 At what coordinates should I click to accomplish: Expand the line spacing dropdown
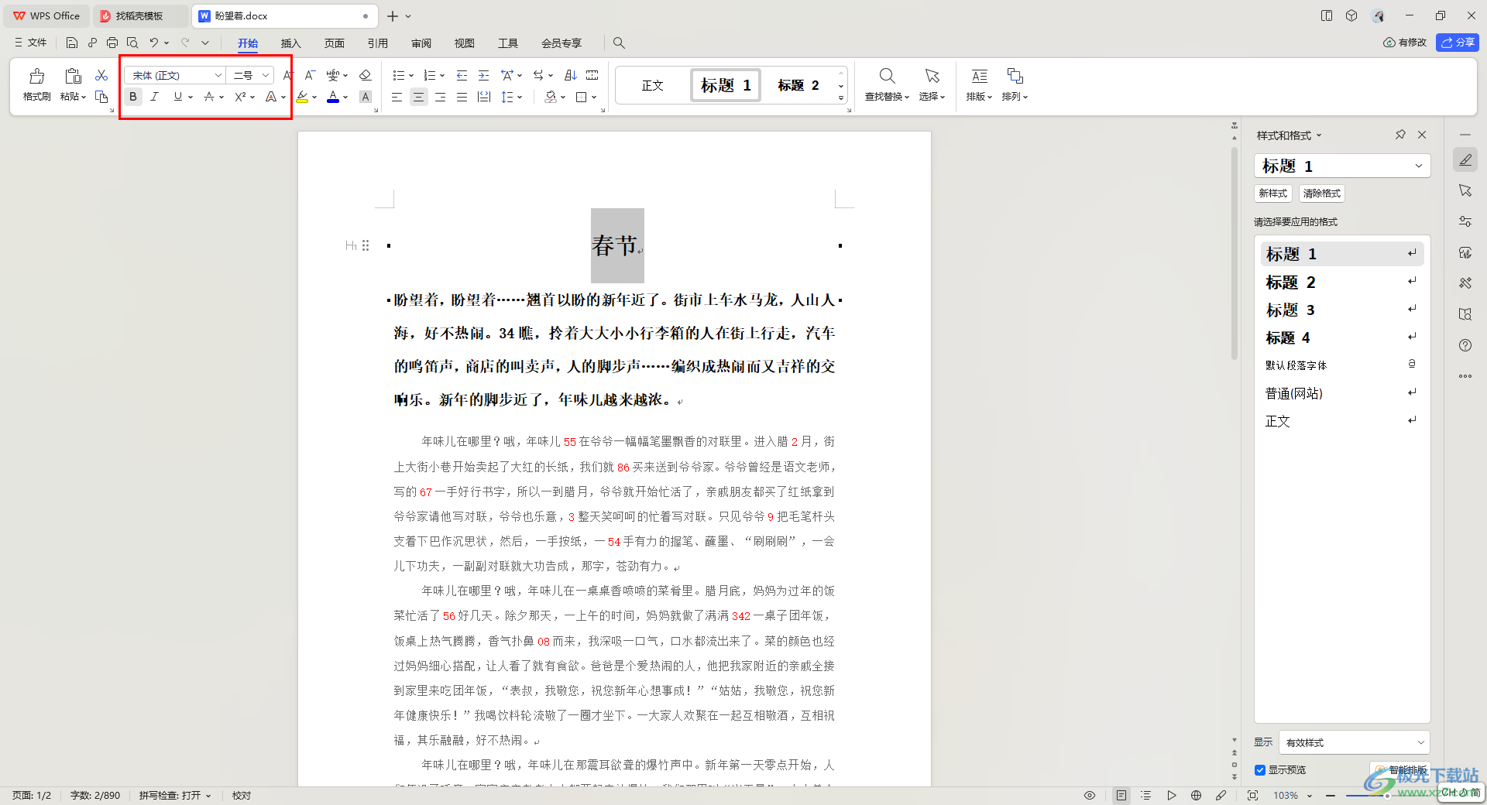click(x=520, y=97)
